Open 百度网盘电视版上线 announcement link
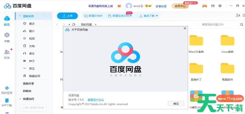Image resolution: width=245 pixels, height=114 pixels. (x=100, y=6)
